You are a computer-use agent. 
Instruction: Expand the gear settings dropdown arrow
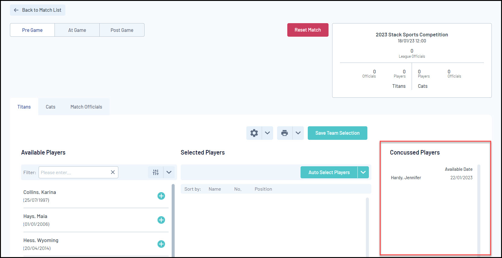(267, 133)
